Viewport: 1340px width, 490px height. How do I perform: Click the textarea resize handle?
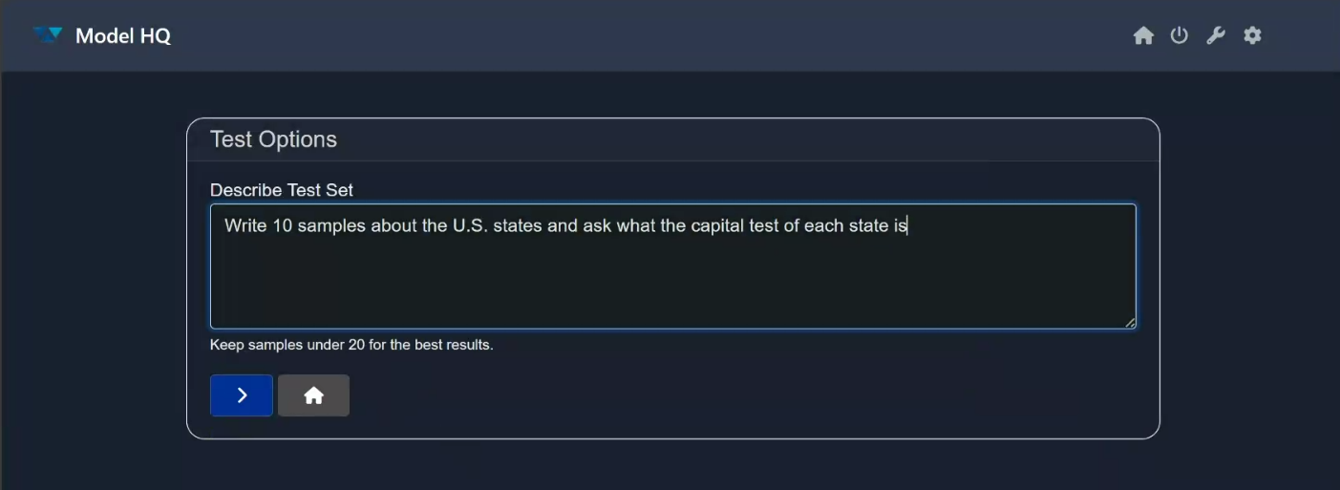(x=1130, y=323)
